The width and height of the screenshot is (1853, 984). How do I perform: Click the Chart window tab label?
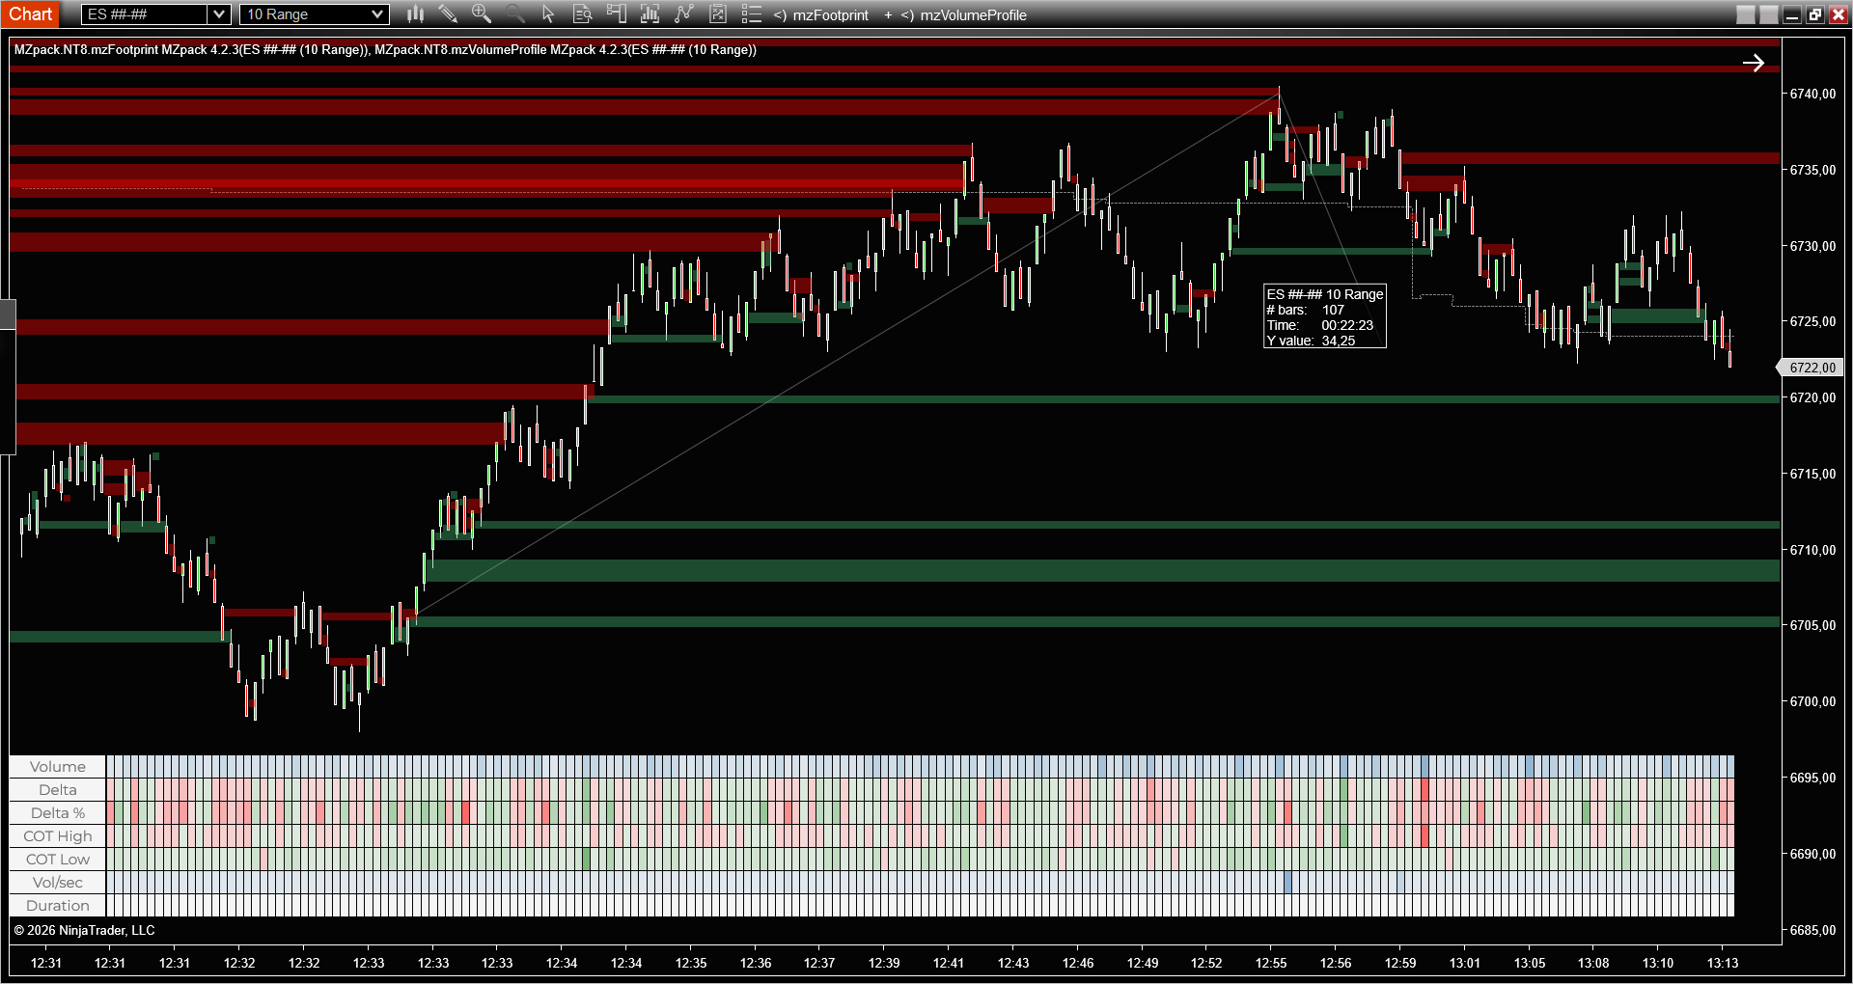[x=31, y=14]
